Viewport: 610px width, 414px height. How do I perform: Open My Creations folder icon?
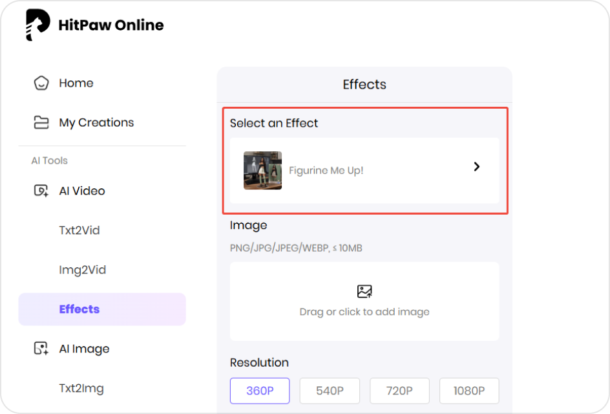41,122
